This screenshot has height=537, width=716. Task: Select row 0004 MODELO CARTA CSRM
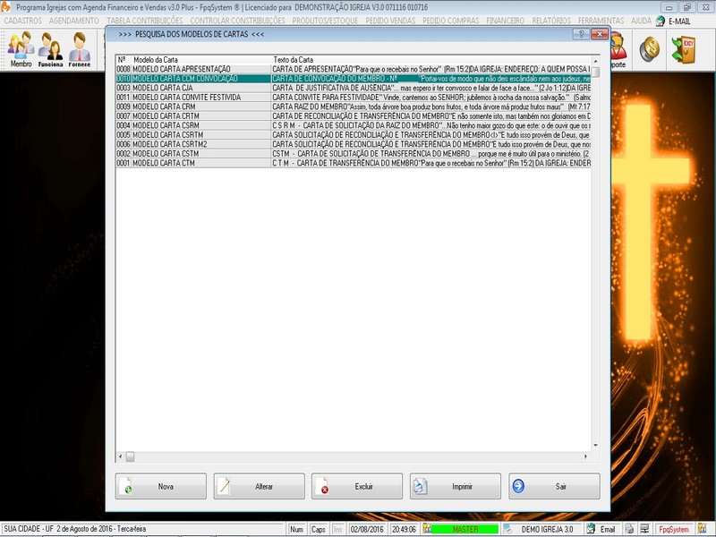354,125
